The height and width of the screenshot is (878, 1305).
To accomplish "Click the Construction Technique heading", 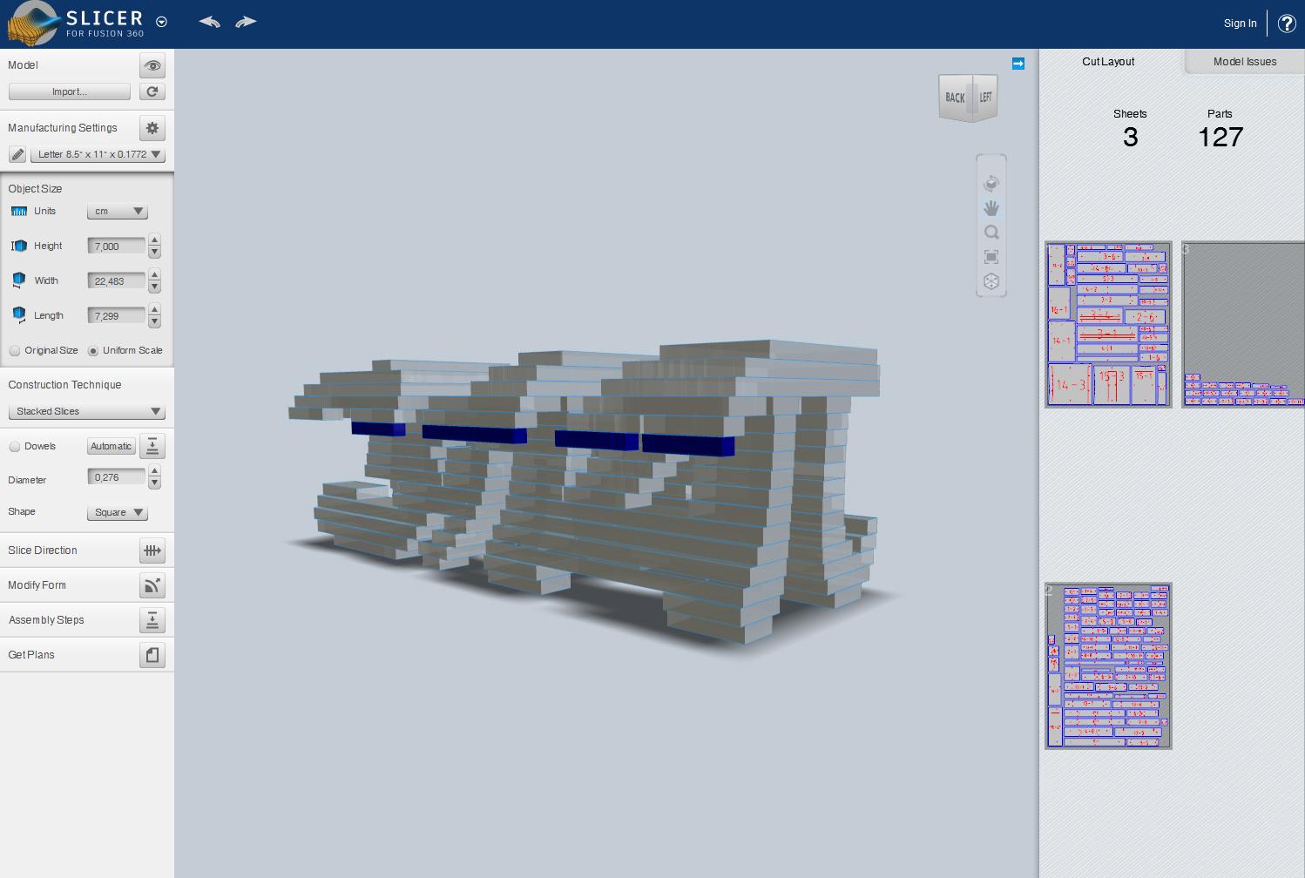I will [x=64, y=385].
